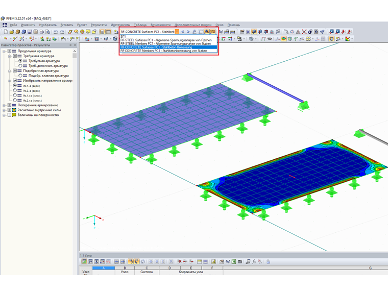Undo the last action
388x291 pixels.
[56, 32]
